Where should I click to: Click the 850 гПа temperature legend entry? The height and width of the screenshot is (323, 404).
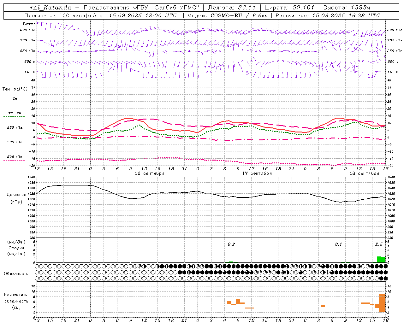[15, 128]
